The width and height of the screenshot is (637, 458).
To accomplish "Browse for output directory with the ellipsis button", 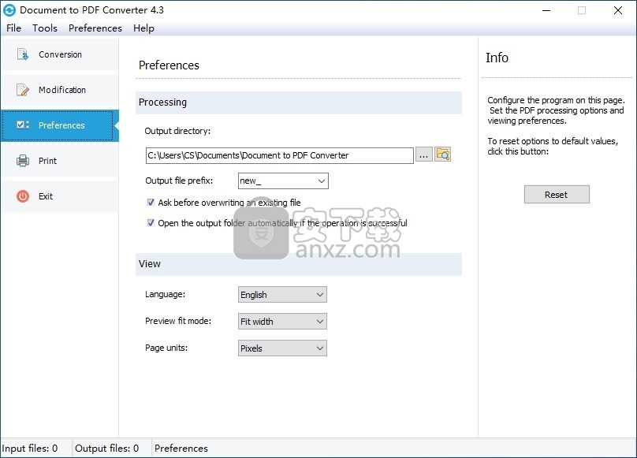I will pos(423,155).
